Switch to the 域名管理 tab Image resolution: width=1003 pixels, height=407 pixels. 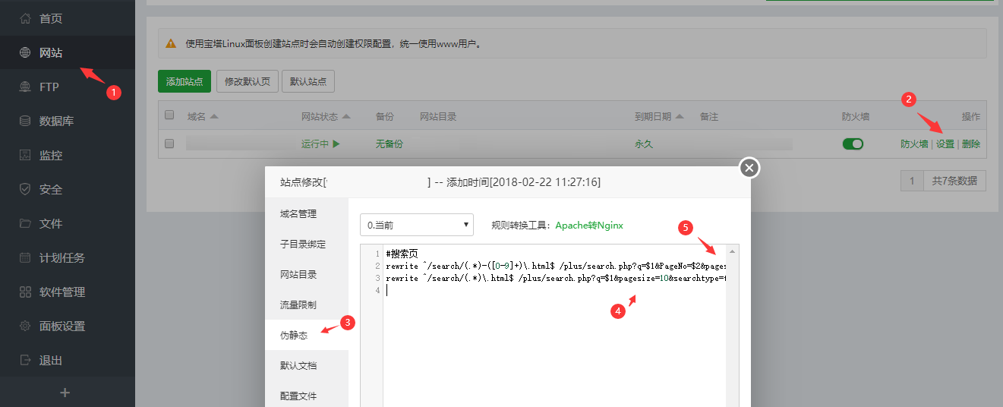(298, 214)
